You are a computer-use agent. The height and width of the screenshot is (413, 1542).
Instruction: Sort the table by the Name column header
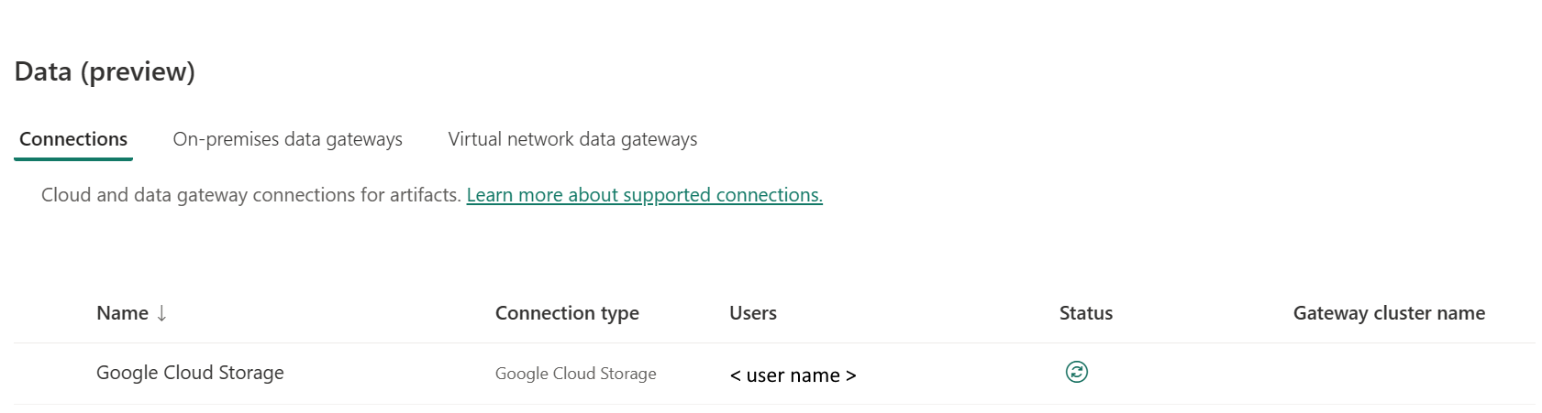[x=122, y=313]
